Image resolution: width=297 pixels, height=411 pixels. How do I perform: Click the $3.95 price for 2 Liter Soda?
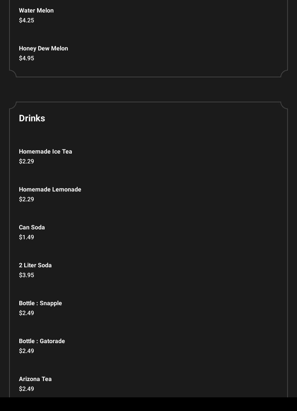(x=26, y=275)
